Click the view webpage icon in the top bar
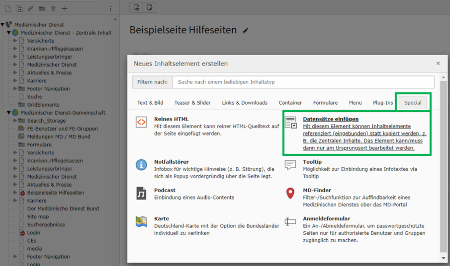Screen dimensions: 450x266 point(136,8)
